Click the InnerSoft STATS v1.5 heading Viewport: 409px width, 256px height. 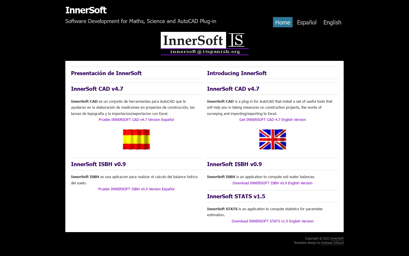(x=236, y=196)
